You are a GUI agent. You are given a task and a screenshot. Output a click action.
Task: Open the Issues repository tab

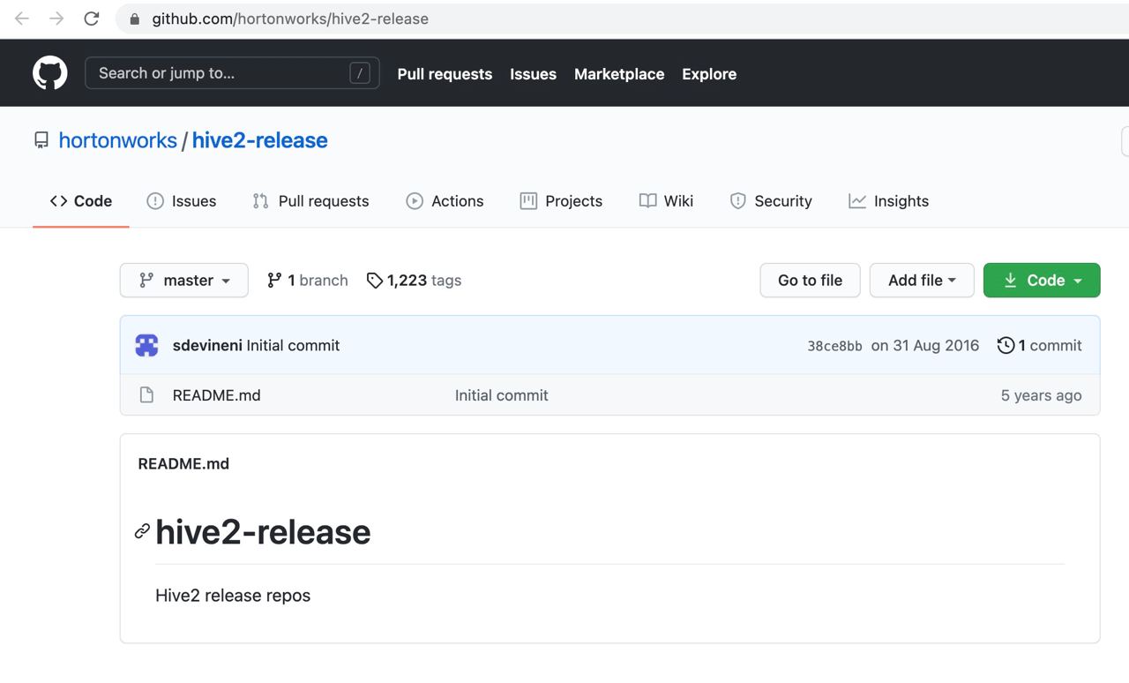click(182, 201)
